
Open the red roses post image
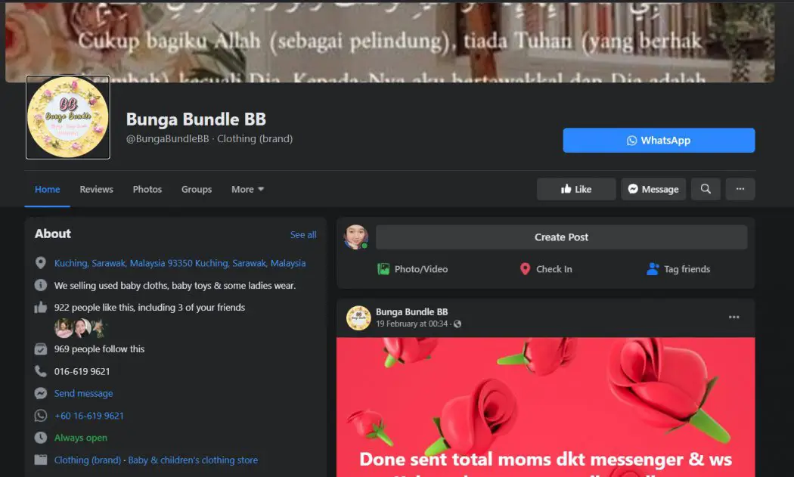(546, 407)
